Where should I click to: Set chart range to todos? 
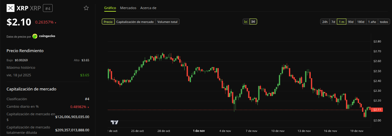tap(384, 22)
